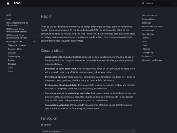Viewport: 177px width, 133px height.
Task: Jump to Usos comunes section
Action: [148, 30]
